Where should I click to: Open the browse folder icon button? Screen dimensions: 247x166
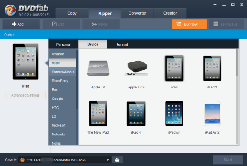point(117,160)
